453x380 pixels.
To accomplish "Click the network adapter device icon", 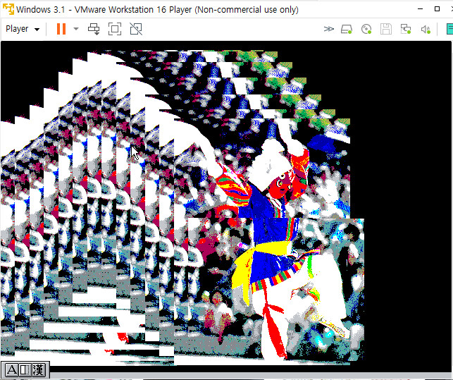I will tap(406, 29).
